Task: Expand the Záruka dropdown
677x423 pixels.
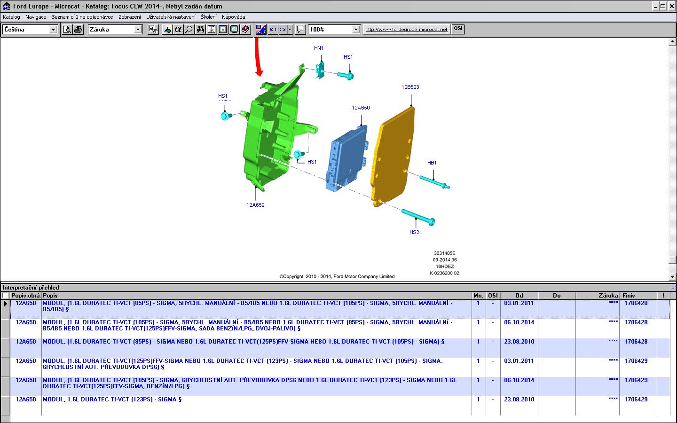Action: pos(138,30)
